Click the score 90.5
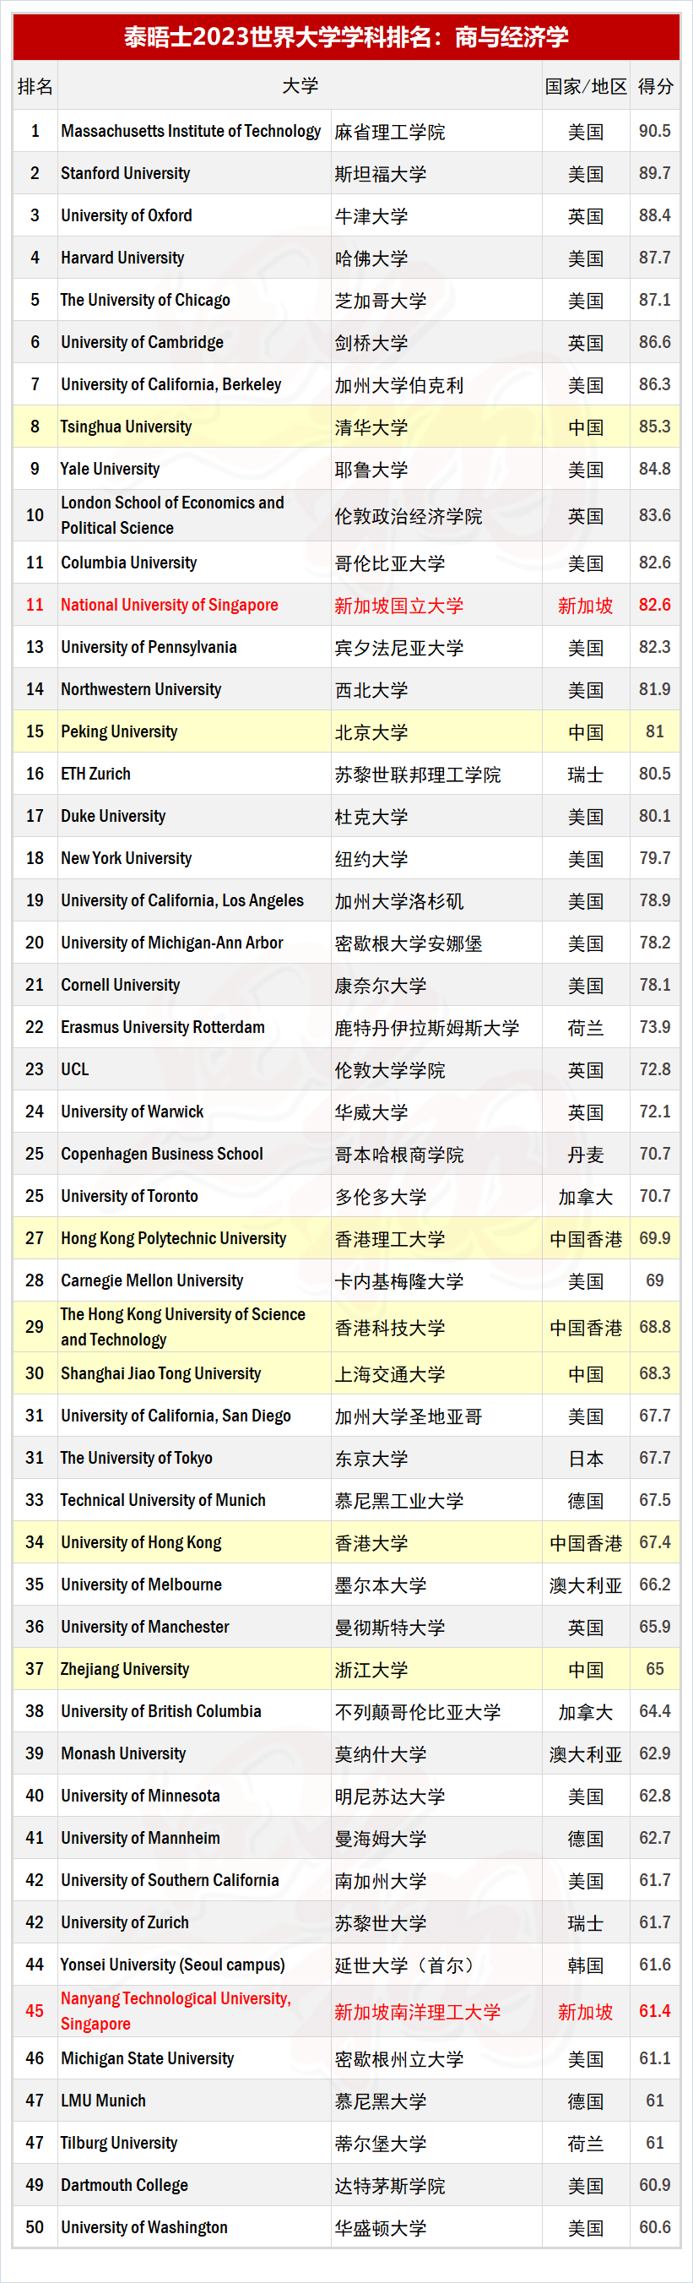The image size is (693, 2283). [655, 131]
